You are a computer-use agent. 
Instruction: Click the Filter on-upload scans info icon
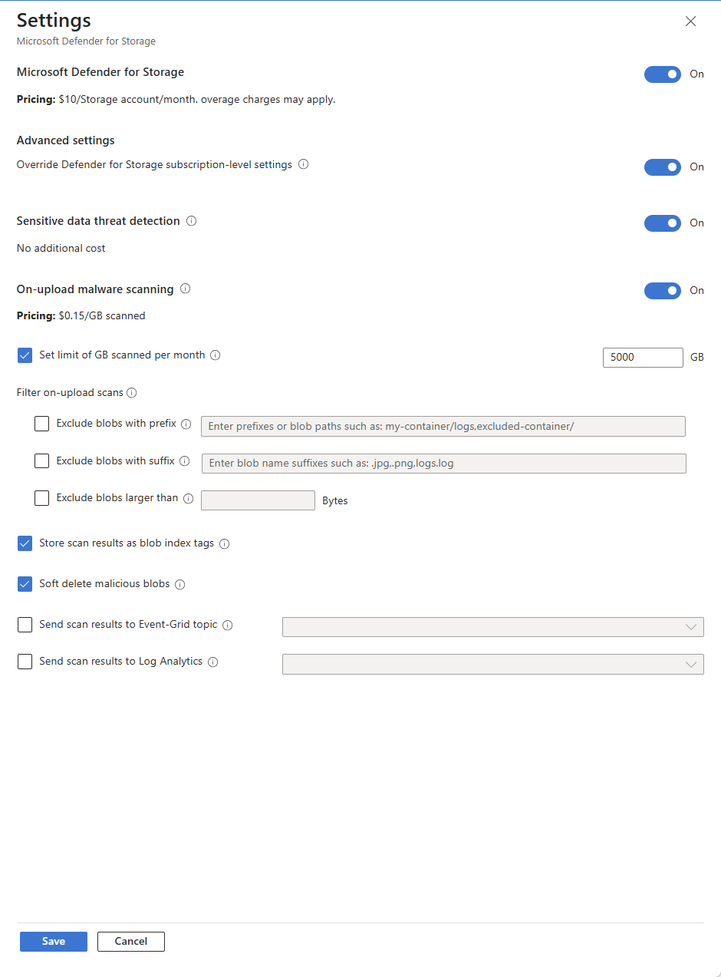[131, 393]
